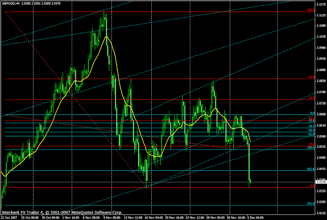The height and width of the screenshot is (220, 327).
Task: Click the 23 Nov 12:00 time label
Action: coord(194,218)
